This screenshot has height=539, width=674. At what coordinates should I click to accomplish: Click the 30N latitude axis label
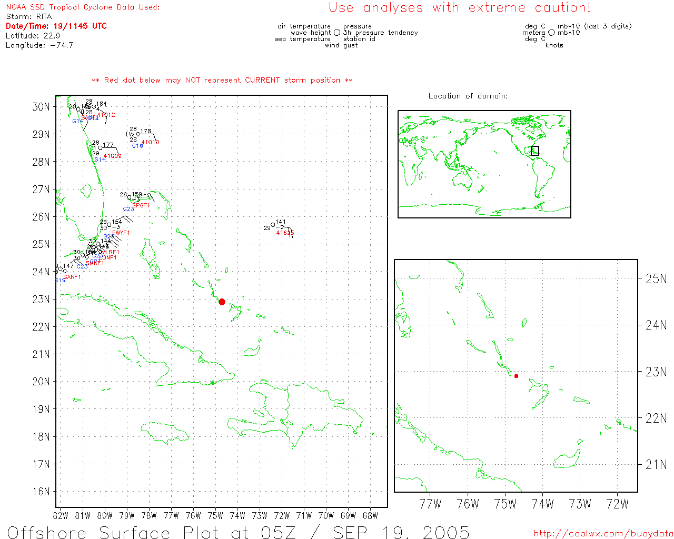pyautogui.click(x=41, y=107)
